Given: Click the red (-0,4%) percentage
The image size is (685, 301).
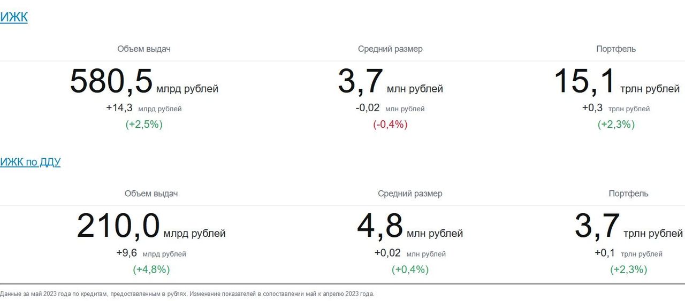Looking at the screenshot, I should (x=390, y=125).
